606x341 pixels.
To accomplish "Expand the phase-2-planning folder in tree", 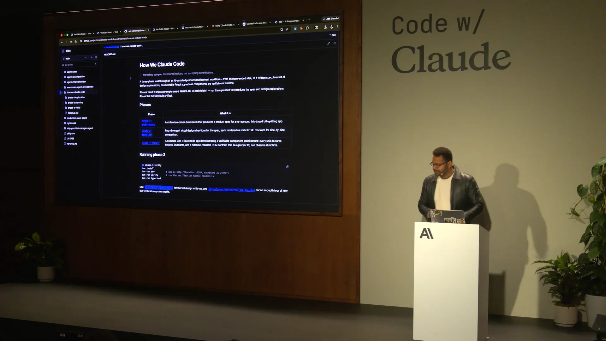I will click(63, 103).
